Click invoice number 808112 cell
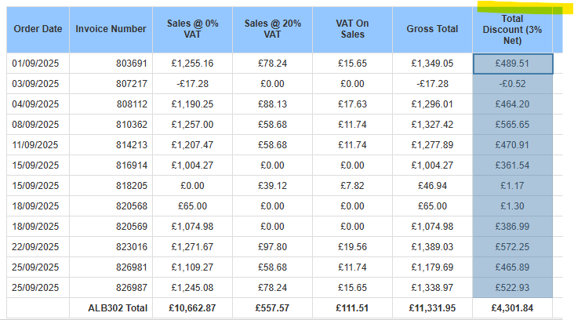574x320 pixels. pyautogui.click(x=111, y=104)
